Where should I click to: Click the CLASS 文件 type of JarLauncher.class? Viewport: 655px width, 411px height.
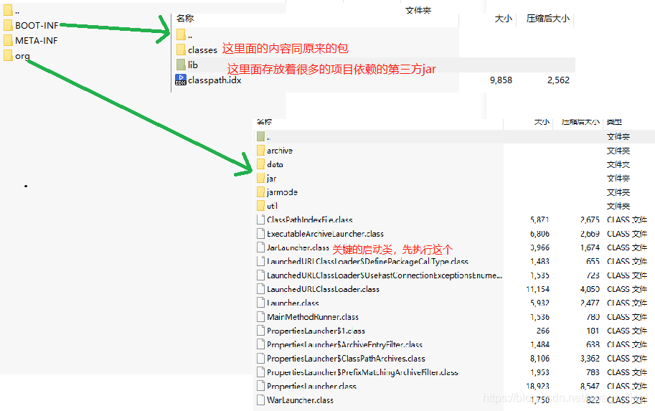pyautogui.click(x=626, y=247)
